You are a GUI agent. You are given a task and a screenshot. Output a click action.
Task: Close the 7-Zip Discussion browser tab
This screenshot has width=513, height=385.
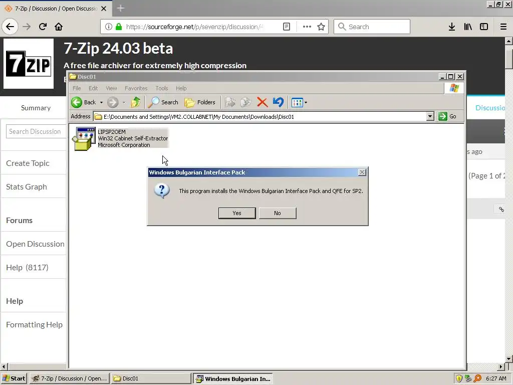click(x=104, y=9)
